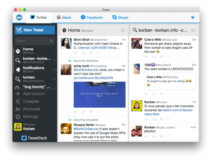Viewport: 212px width, 160px height.
Task: Open the @SwiftOnSecurity mention in Rosyna Keller's tweet
Action: 86,129
